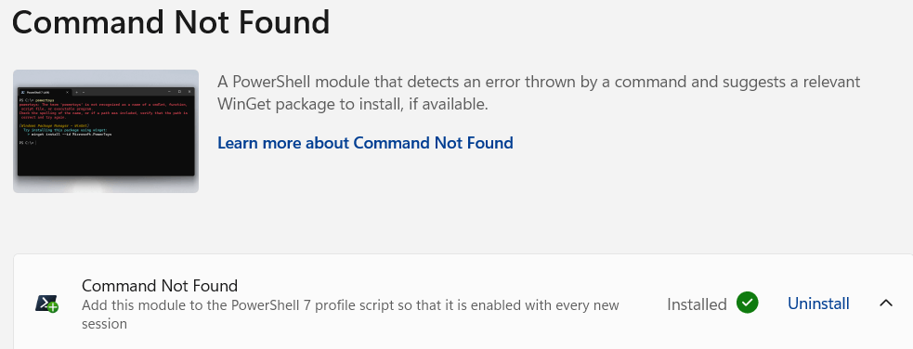Viewport: 913px width, 349px height.
Task: Click the minimize icon in preview terminal window
Action: pyautogui.click(x=169, y=92)
